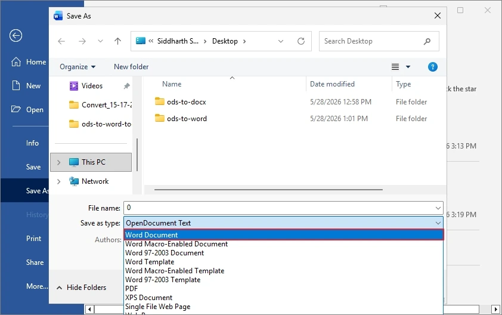Select ods-to-word-to folder in sidebar

(x=100, y=124)
